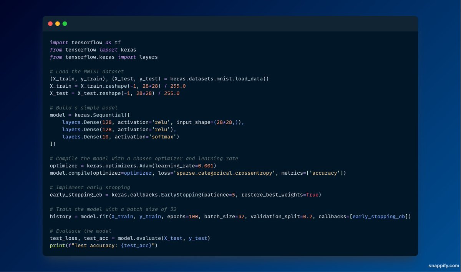Click the comment '# Build a simple model'

pos(84,108)
